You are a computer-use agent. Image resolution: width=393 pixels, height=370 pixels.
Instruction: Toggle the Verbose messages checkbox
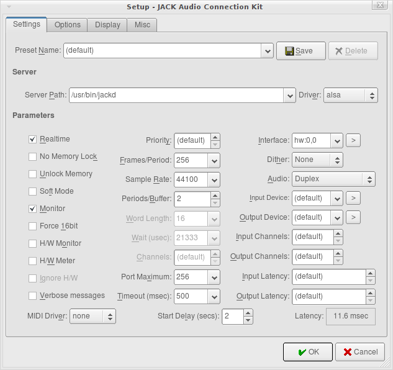(33, 296)
